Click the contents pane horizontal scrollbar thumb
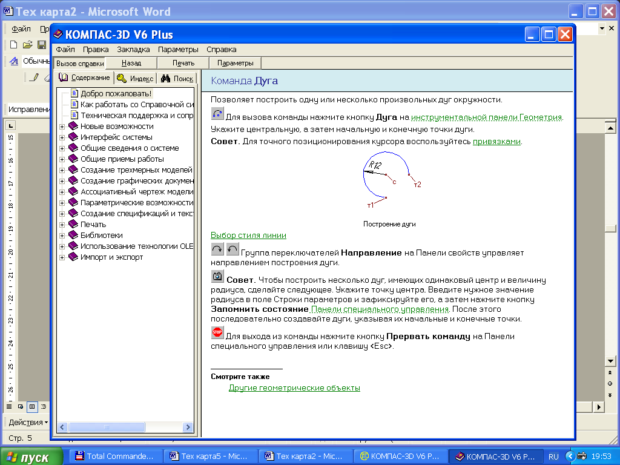The height and width of the screenshot is (465, 620). click(107, 427)
